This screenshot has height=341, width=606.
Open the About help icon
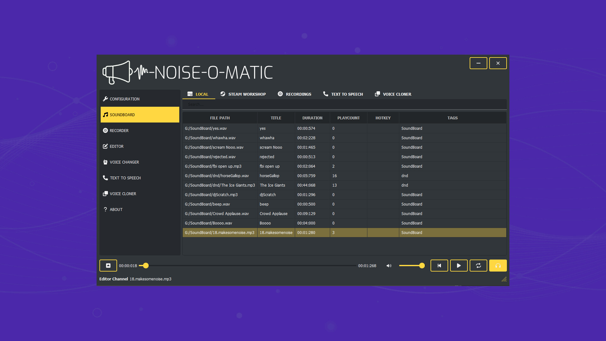pyautogui.click(x=105, y=209)
